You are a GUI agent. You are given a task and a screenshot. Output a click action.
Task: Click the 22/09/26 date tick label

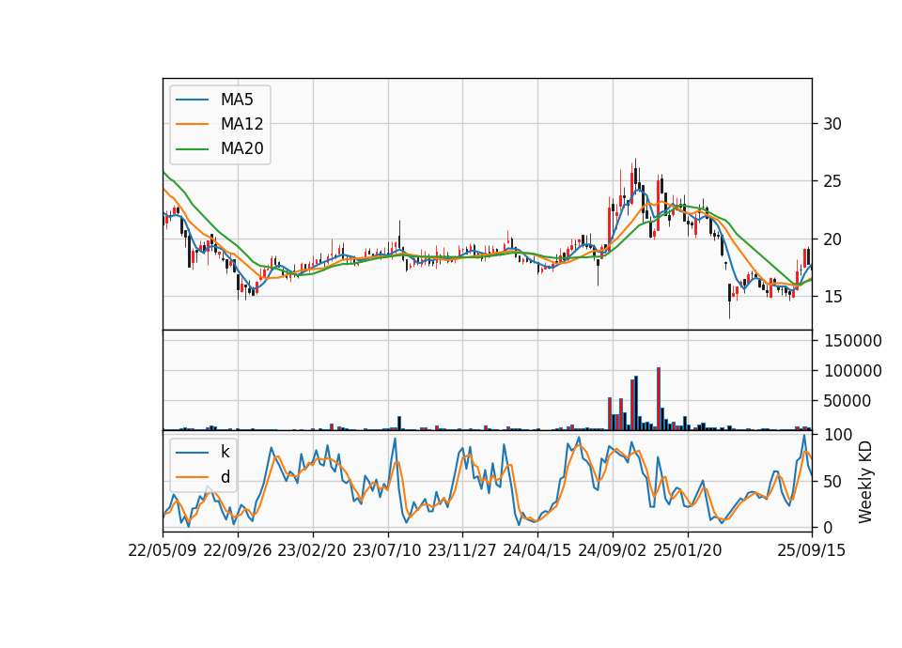click(x=238, y=550)
